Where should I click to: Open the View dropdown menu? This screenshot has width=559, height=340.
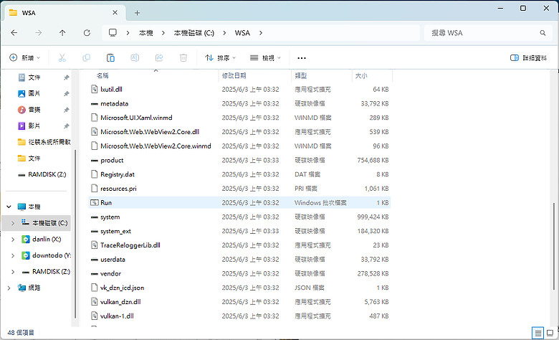coord(265,58)
